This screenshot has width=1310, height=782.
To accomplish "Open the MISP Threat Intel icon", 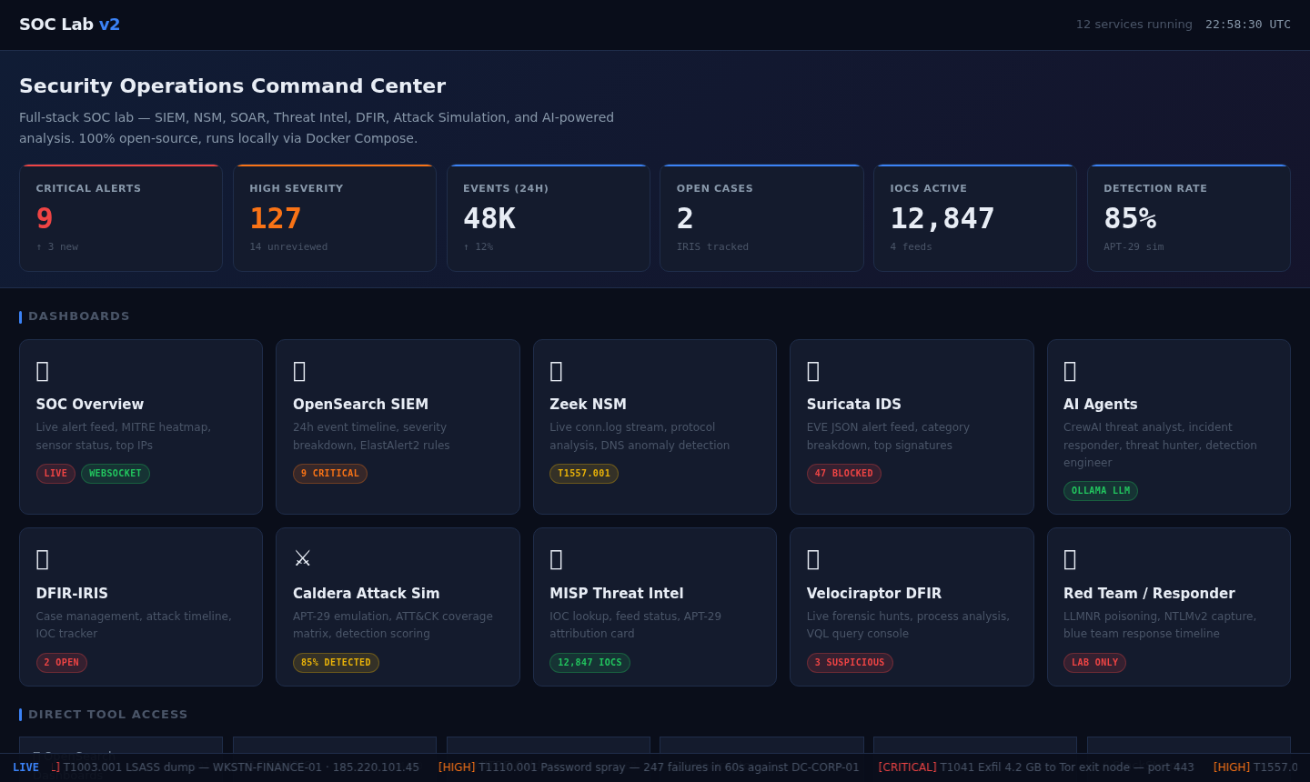I will [x=556, y=559].
